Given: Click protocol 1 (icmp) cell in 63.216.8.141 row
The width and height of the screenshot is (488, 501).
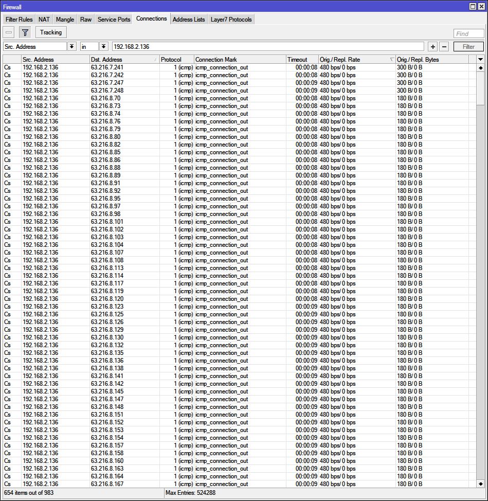Looking at the screenshot, I should click(176, 375).
